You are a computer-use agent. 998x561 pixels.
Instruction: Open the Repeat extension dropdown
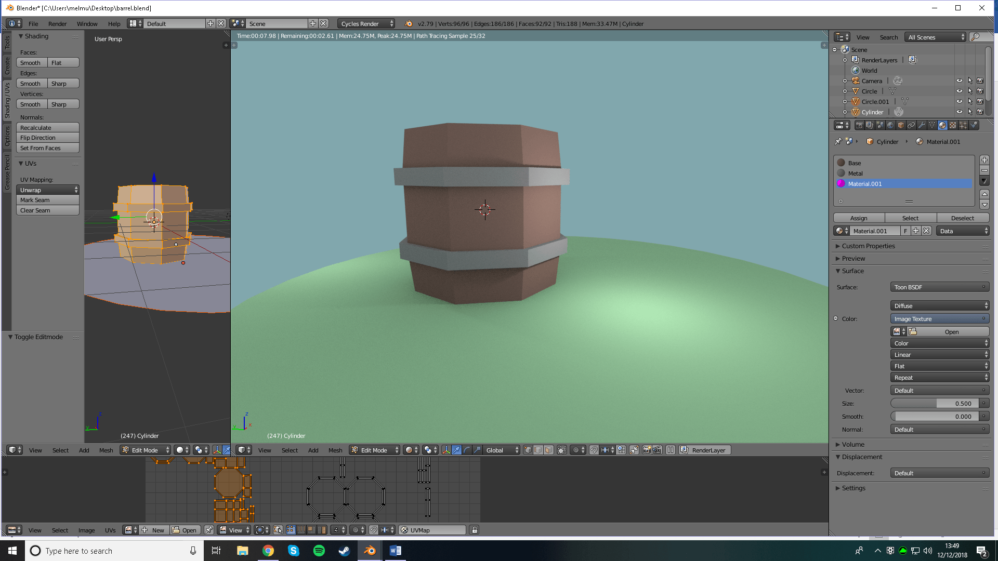939,378
